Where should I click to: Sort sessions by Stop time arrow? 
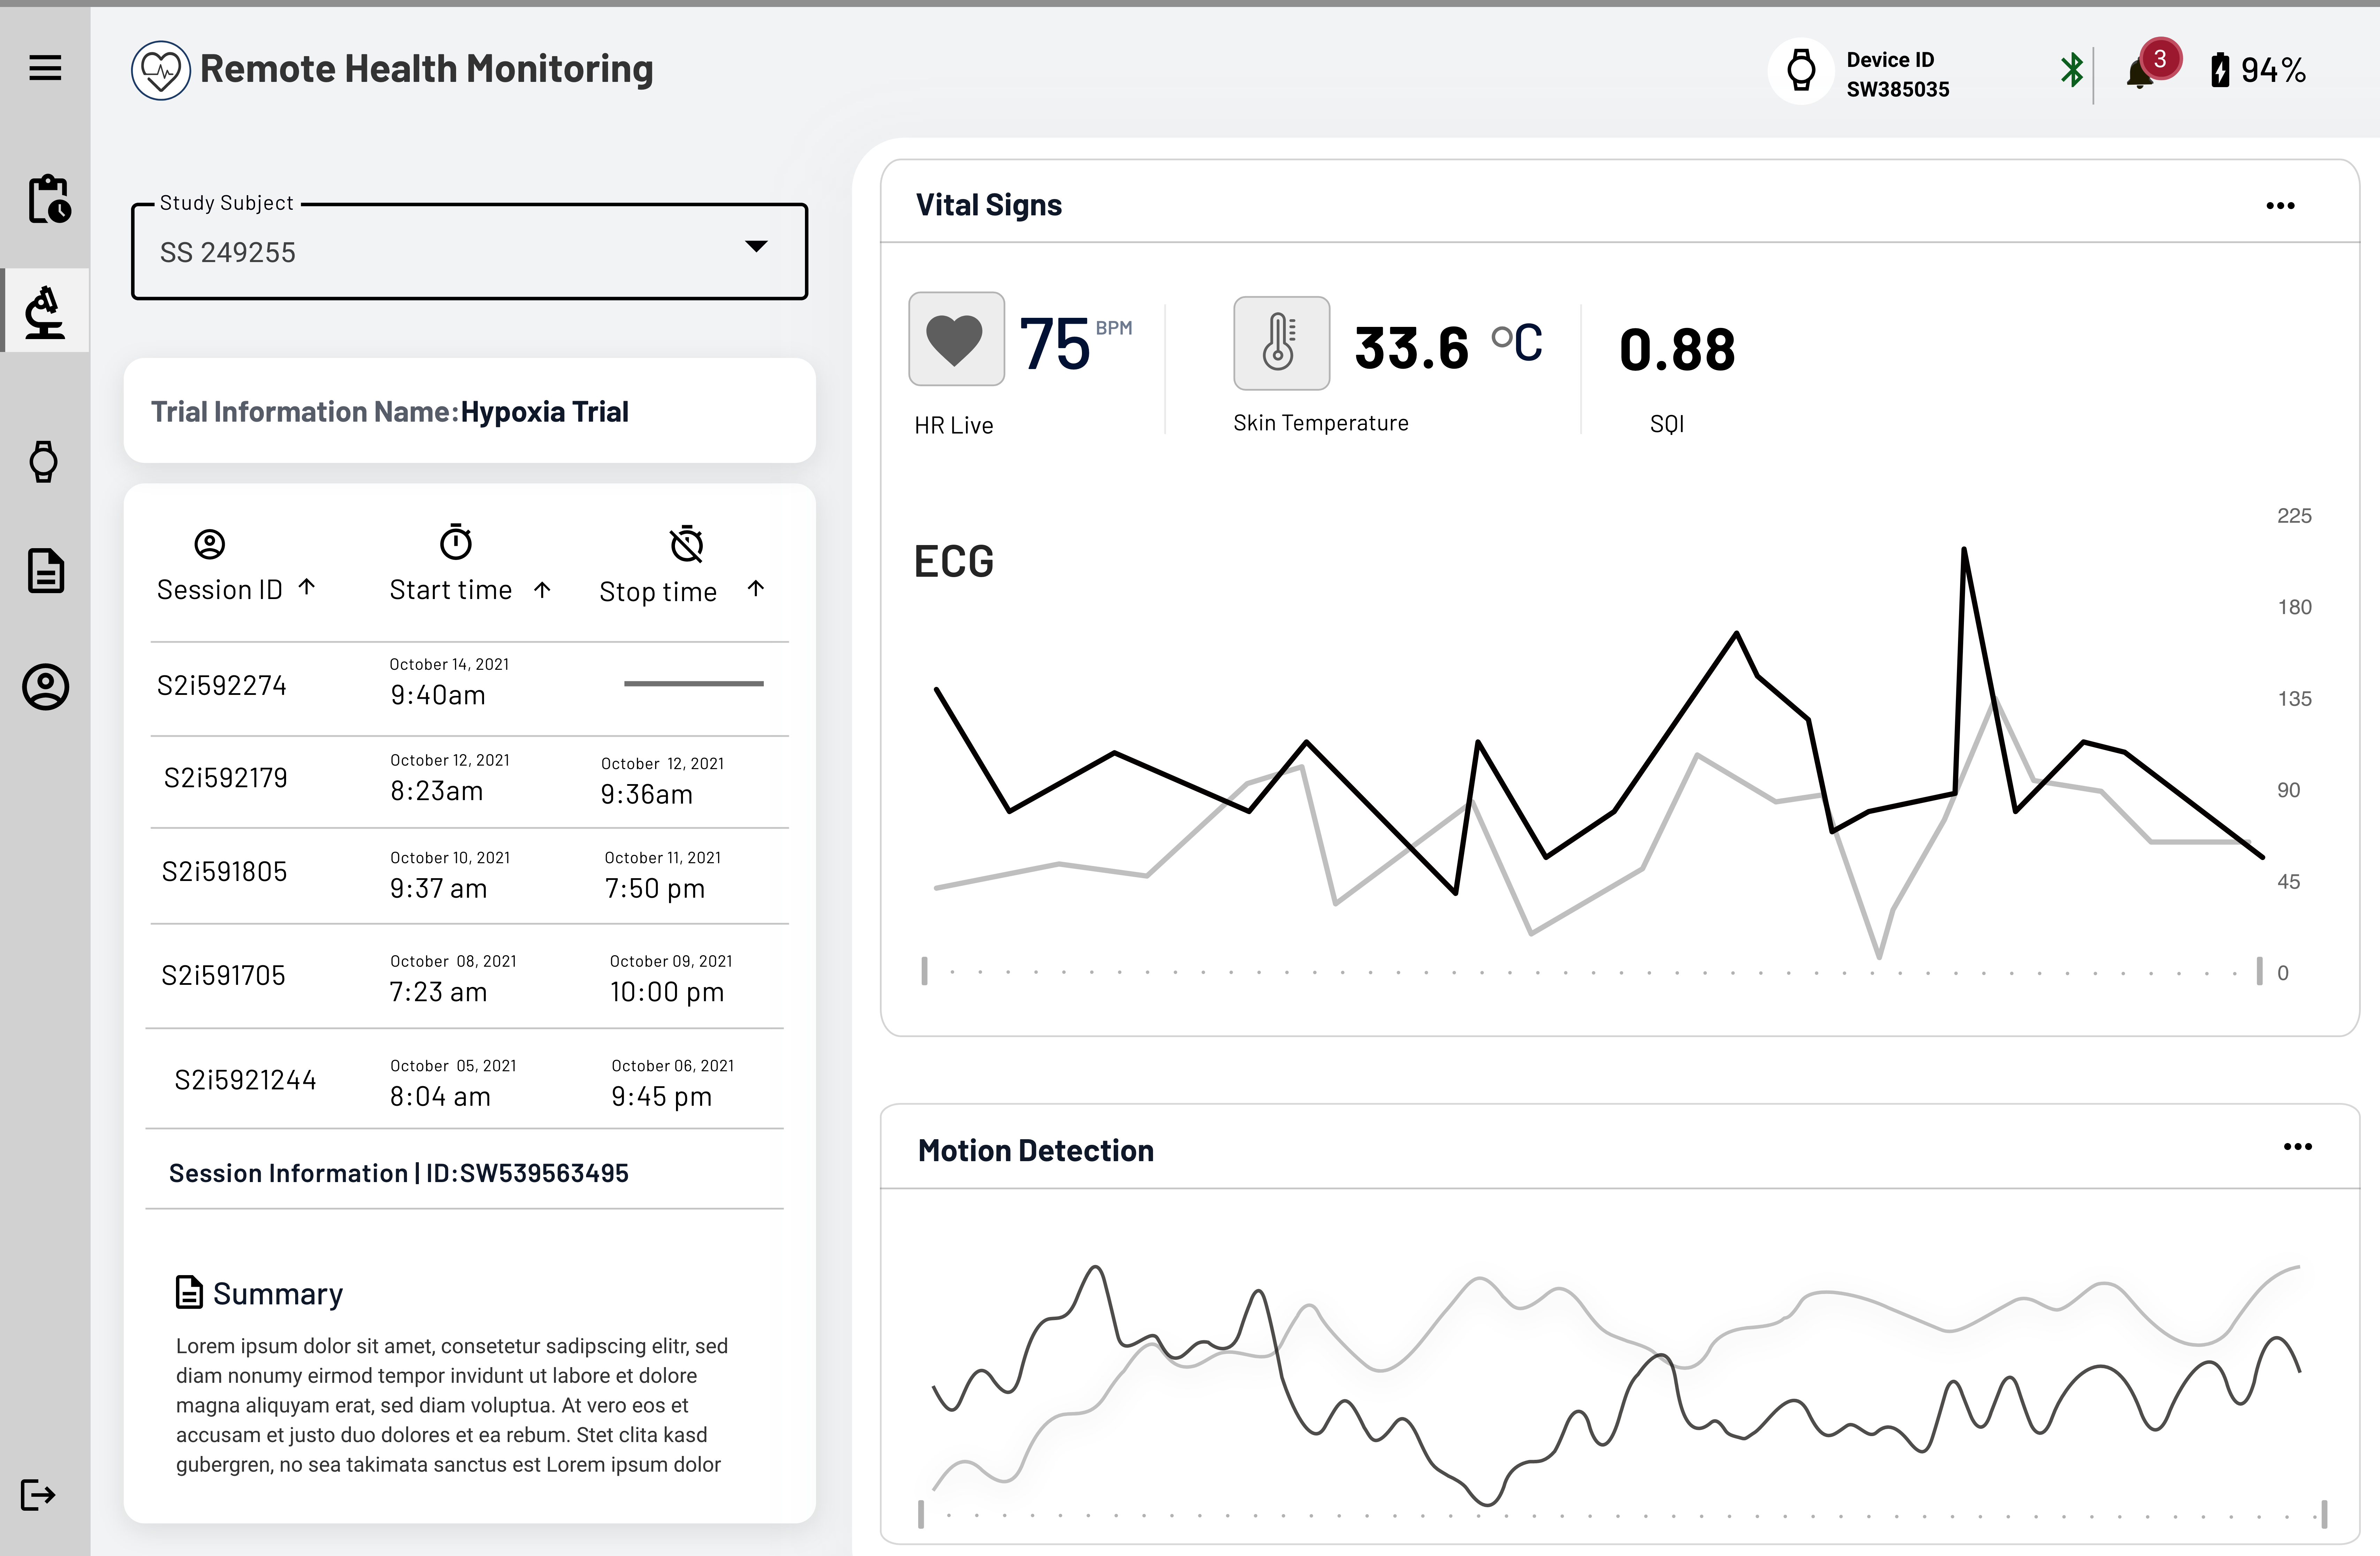[756, 588]
